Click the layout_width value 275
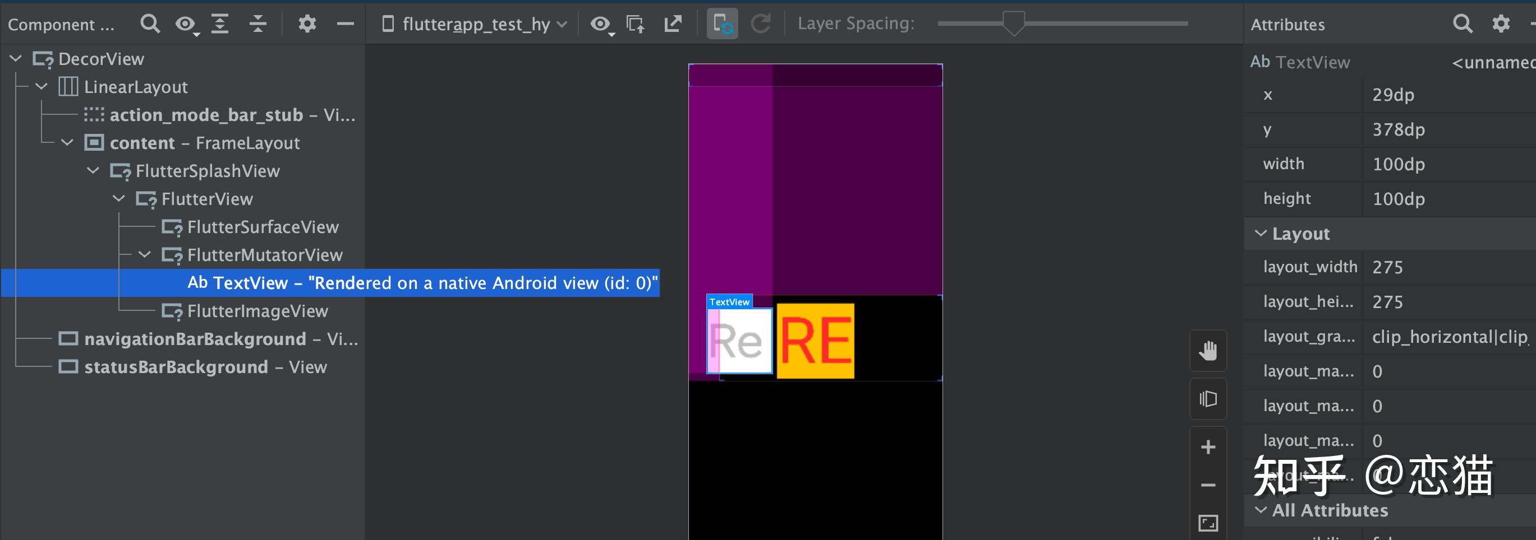Image resolution: width=1536 pixels, height=540 pixels. (x=1387, y=267)
